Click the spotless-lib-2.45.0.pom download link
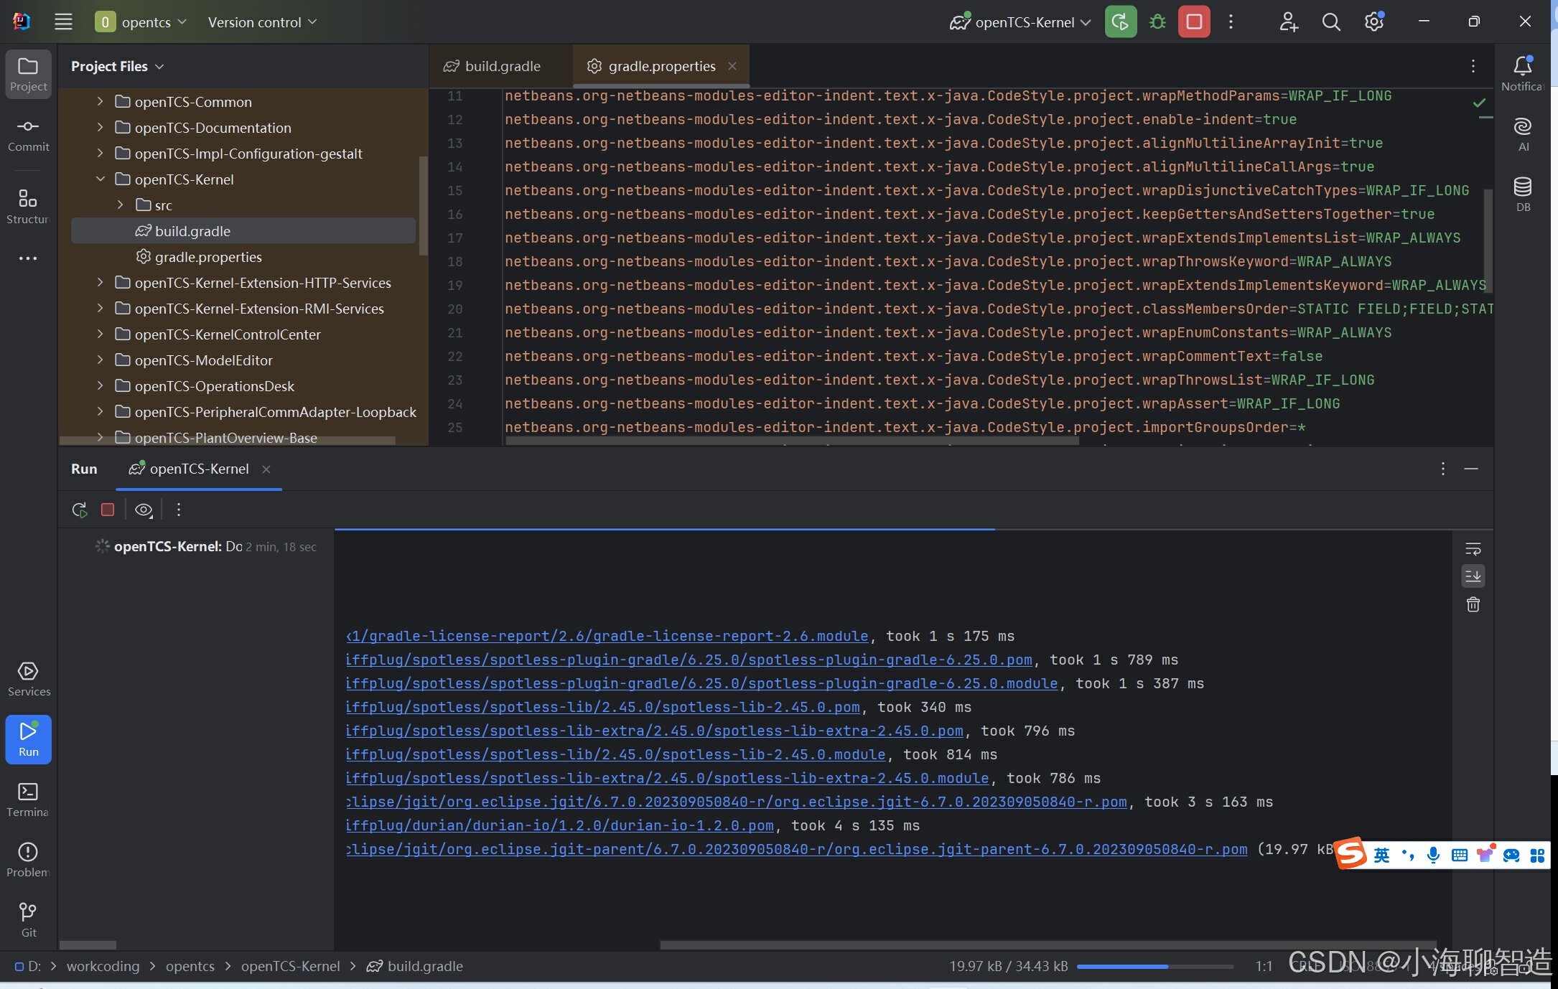This screenshot has width=1558, height=989. coord(603,706)
